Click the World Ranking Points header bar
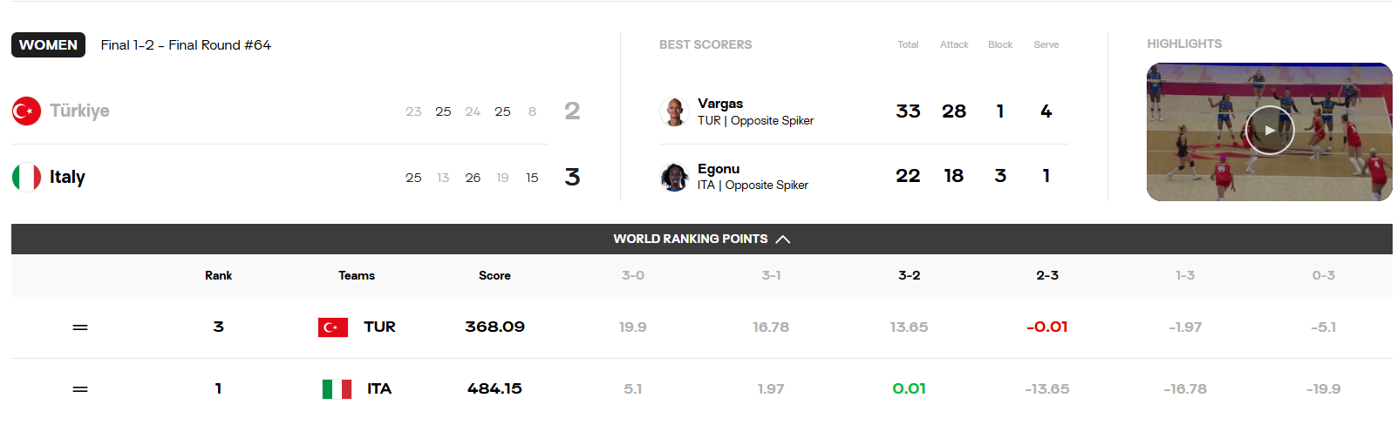1397x425 pixels. 702,239
